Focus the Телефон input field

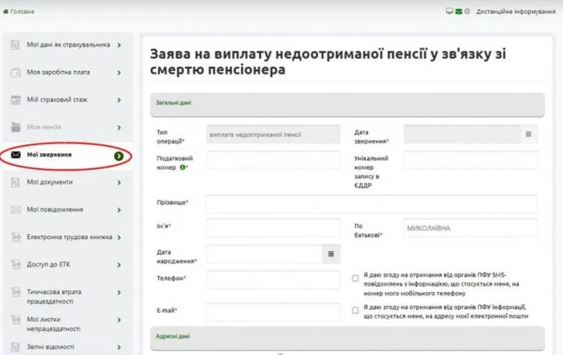pyautogui.click(x=273, y=280)
